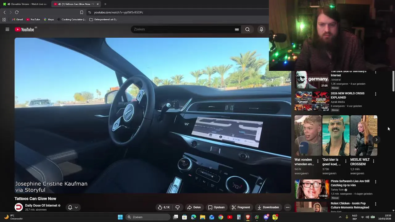Go to YouTube home via logo
Viewport: 395px width, 222px height.
coord(24,29)
